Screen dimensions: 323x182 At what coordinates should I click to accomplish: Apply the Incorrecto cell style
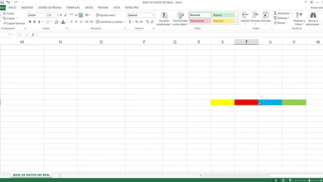(200, 21)
